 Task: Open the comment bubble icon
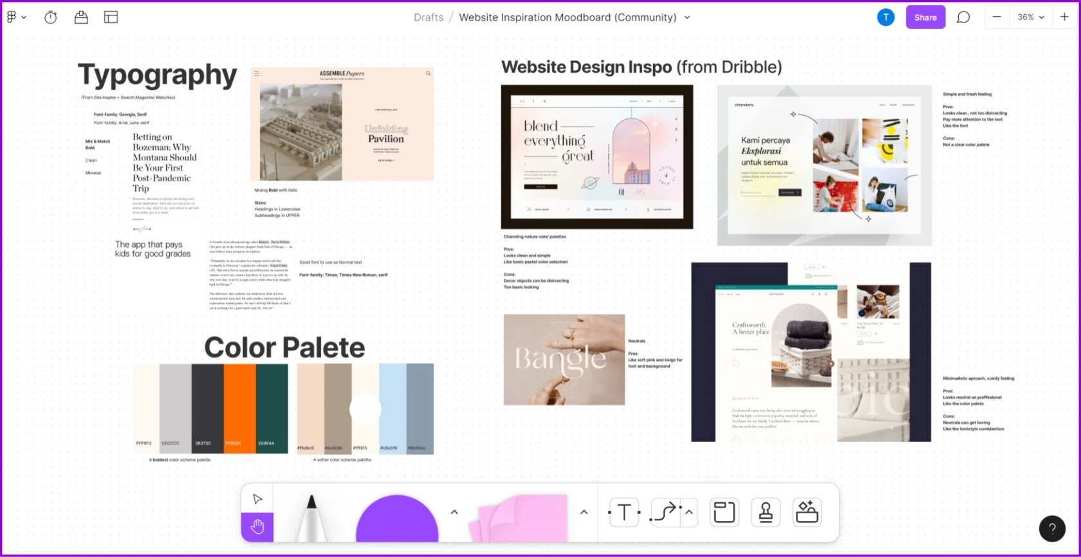pyautogui.click(x=963, y=17)
